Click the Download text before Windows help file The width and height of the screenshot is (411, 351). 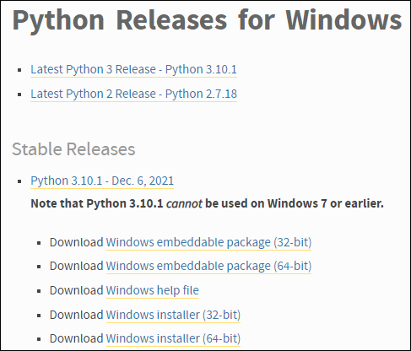coord(77,290)
